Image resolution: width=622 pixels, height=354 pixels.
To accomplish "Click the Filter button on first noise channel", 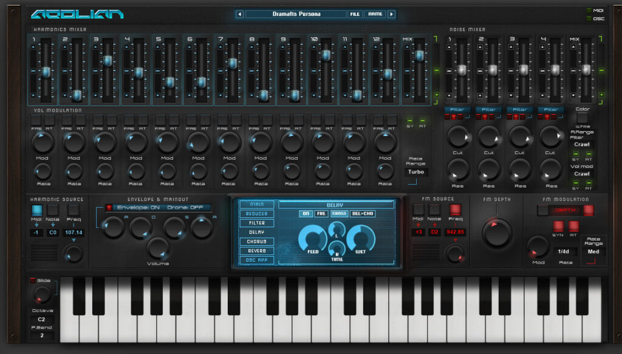I will click(457, 109).
